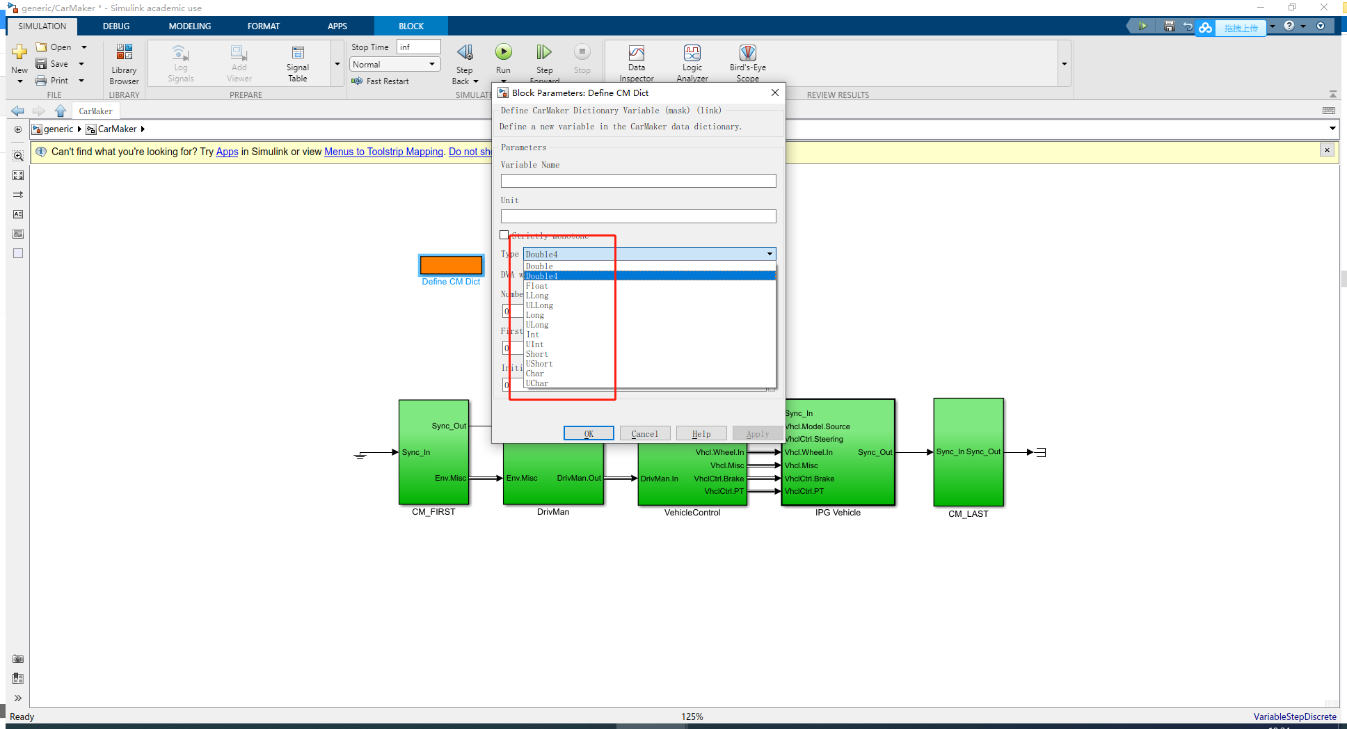
Task: Click the Unit input field
Action: 638,216
